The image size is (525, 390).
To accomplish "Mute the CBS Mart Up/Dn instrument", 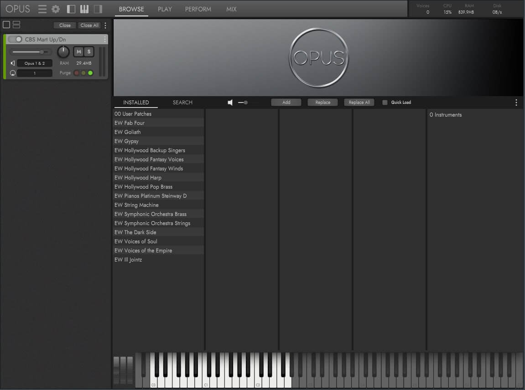I will 79,51.
